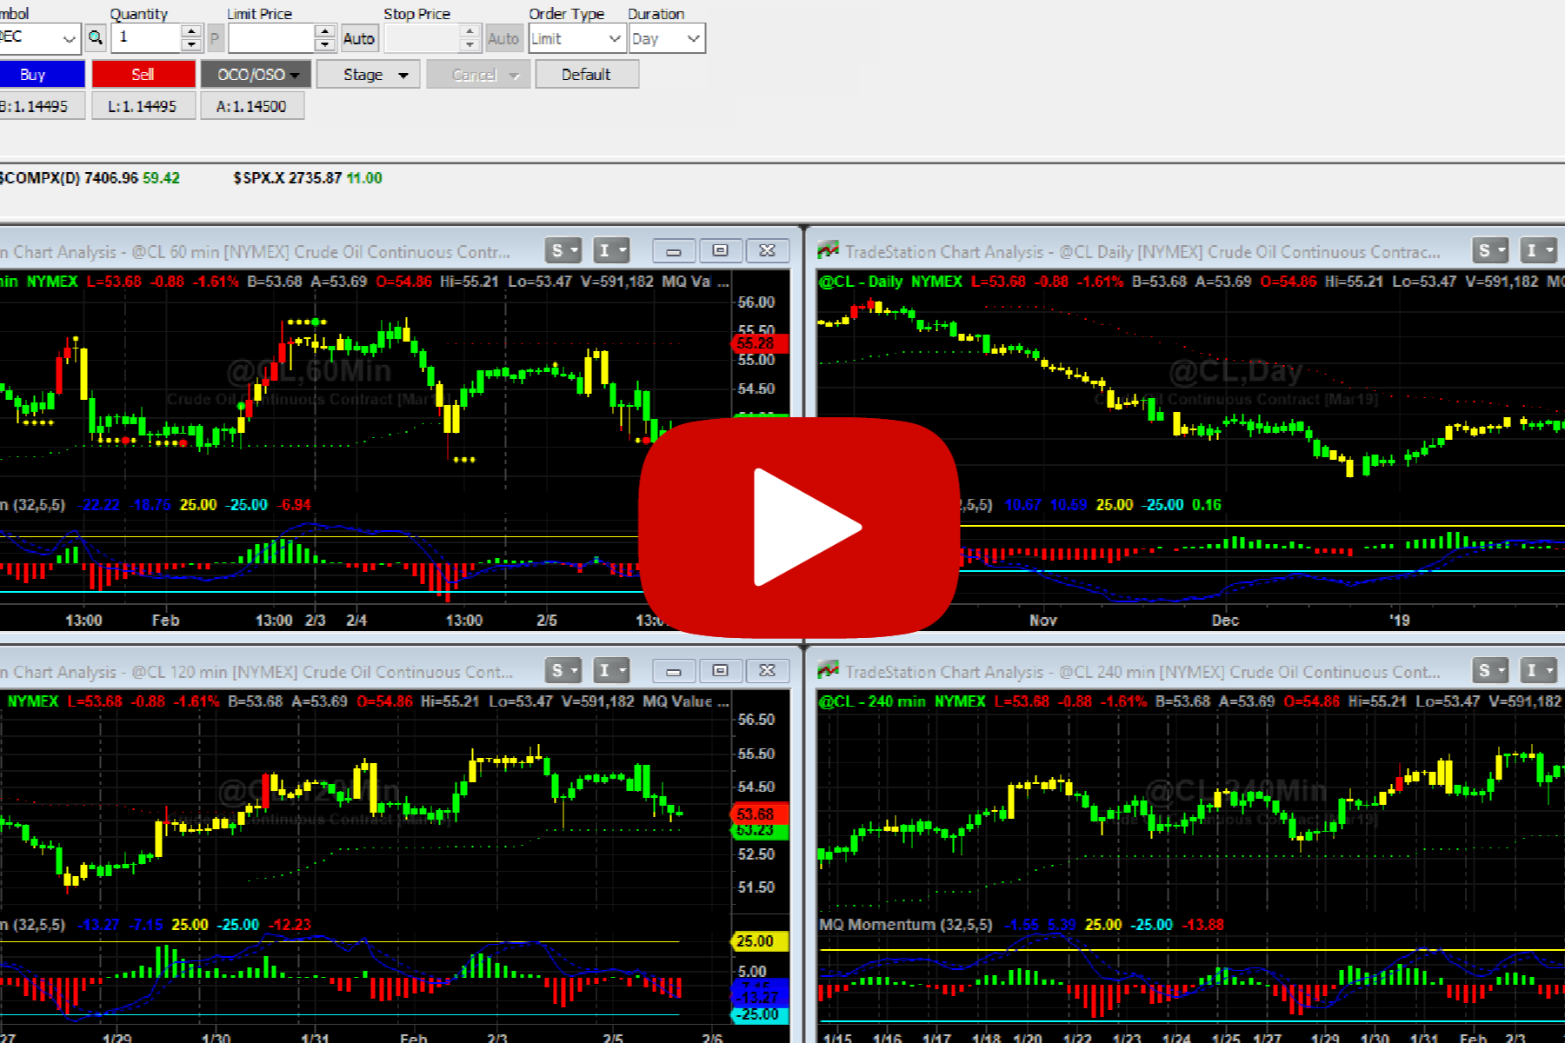Click into the Limit Price field
Viewport: 1565px width, 1043px height.
(271, 37)
